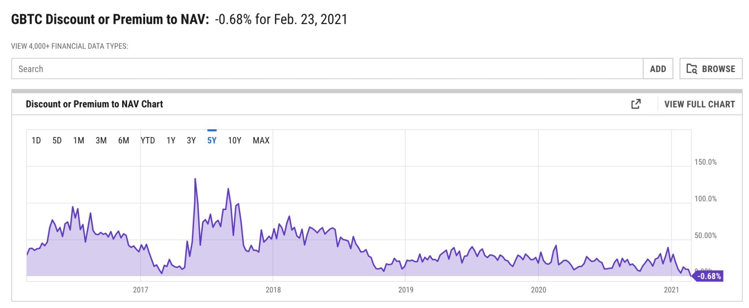Open the chart pop-out external link icon
The width and height of the screenshot is (749, 308).
tap(636, 104)
